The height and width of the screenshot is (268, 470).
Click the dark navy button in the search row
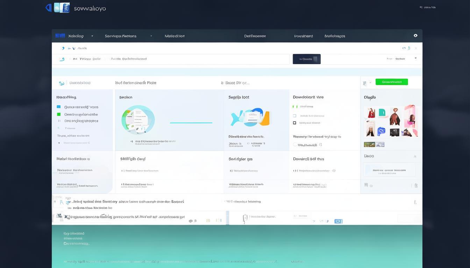[x=306, y=59]
